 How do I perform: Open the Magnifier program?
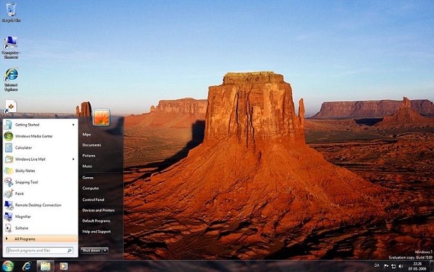pos(23,217)
